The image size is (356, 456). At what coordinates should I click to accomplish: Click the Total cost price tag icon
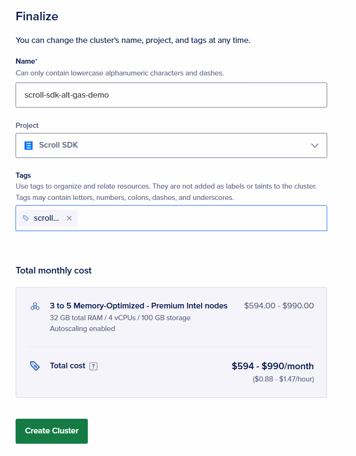(35, 366)
